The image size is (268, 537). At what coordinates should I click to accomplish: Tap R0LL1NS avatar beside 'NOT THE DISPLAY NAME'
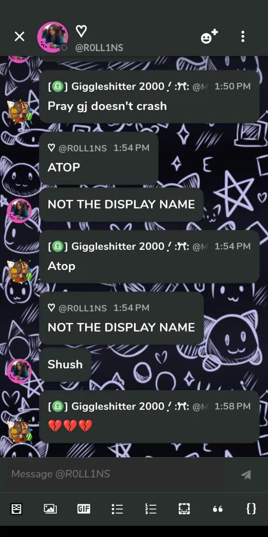[x=20, y=211]
